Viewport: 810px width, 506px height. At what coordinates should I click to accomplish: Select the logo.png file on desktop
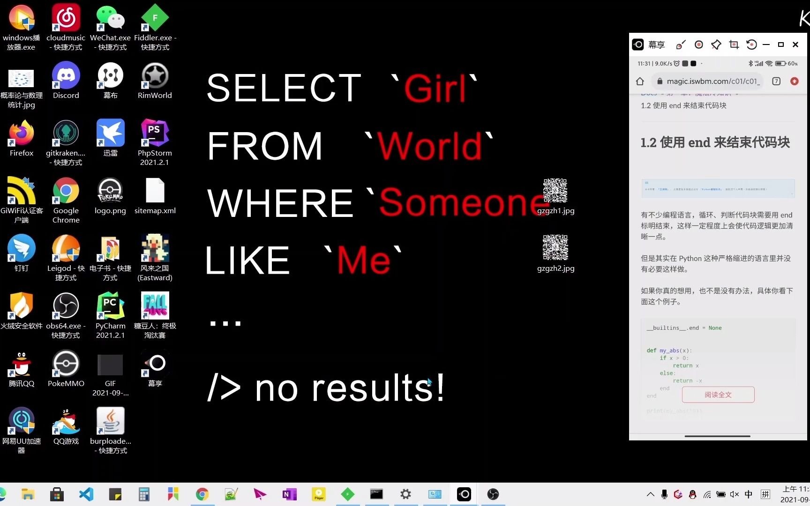[110, 196]
